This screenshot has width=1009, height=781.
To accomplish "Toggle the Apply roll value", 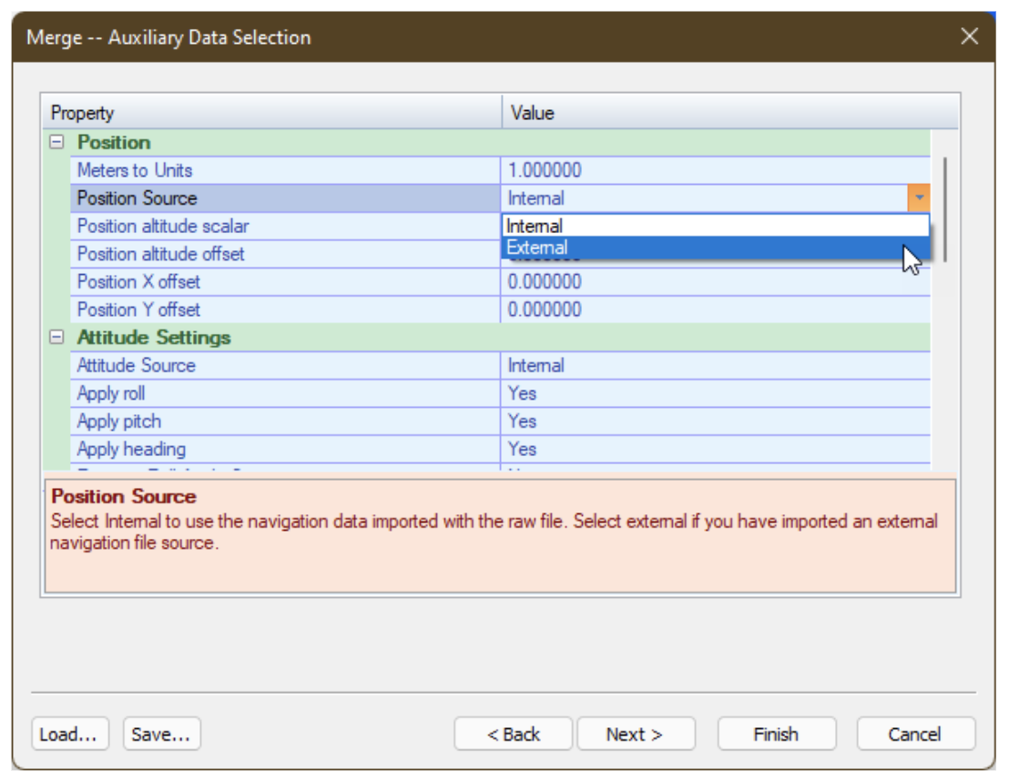I will tap(715, 393).
